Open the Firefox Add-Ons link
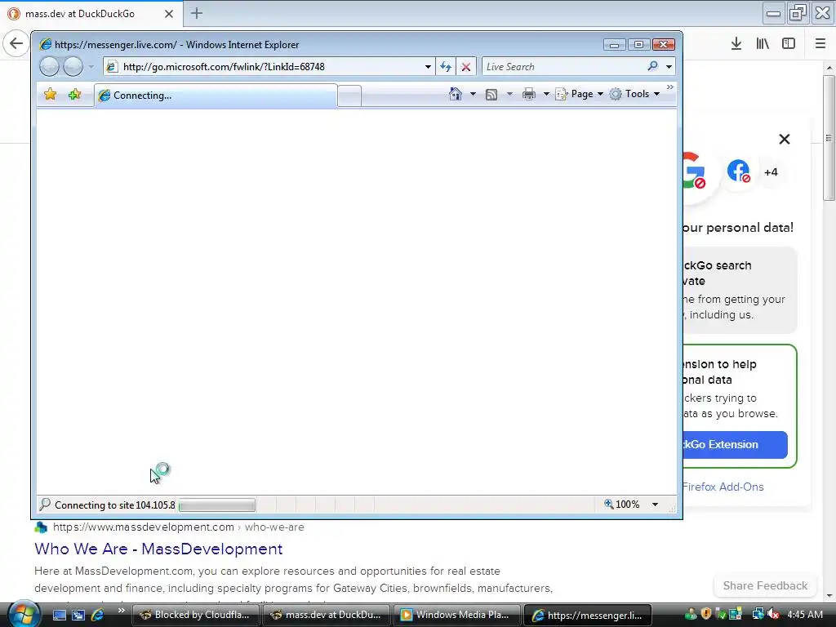Image resolution: width=836 pixels, height=627 pixels. point(723,487)
